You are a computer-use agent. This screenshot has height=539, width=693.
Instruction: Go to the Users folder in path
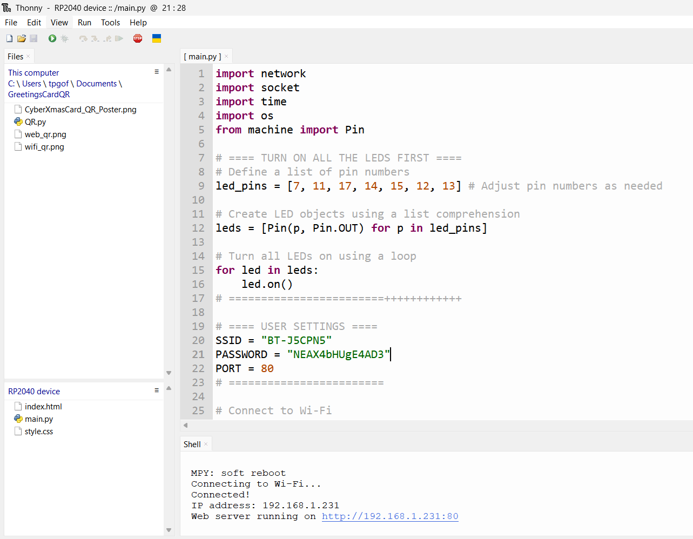[32, 84]
